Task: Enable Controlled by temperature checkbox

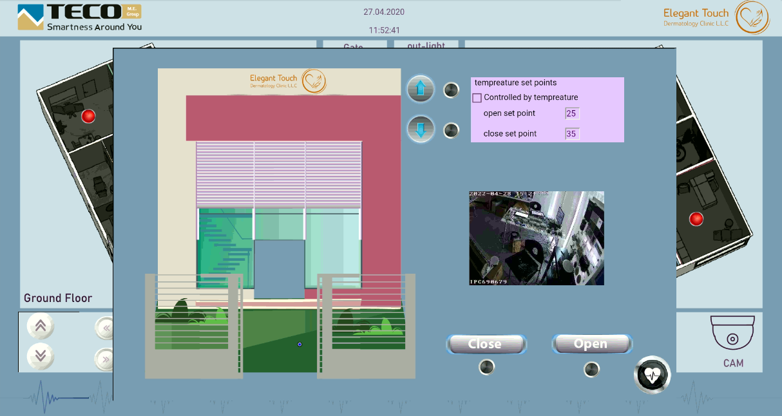Action: point(477,98)
